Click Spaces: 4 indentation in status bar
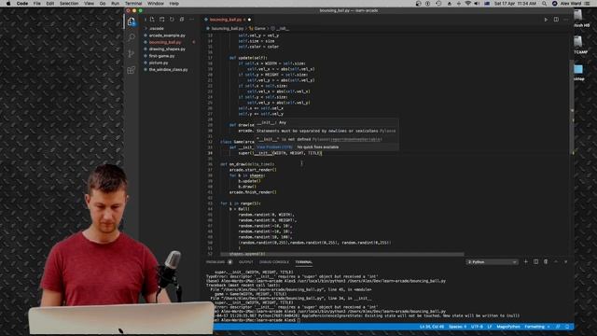Viewport: 597px width, 336px height. 457,327
